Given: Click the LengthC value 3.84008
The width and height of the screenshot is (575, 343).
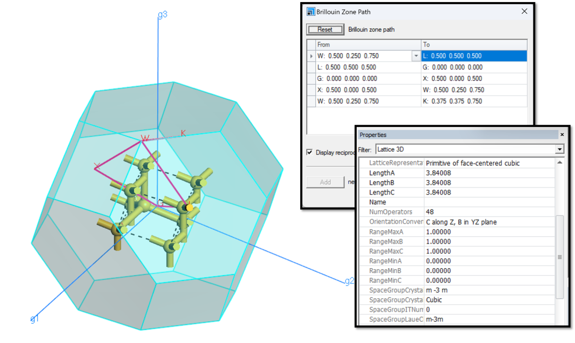Looking at the screenshot, I should 490,192.
